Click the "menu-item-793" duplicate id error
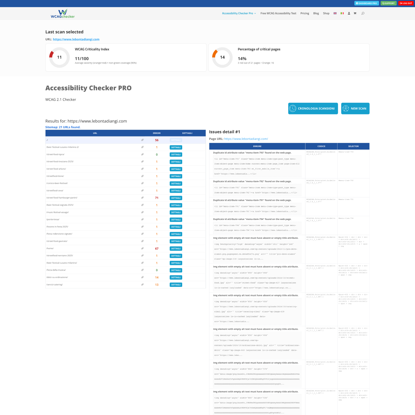The width and height of the screenshot is (415, 415). pos(252,153)
